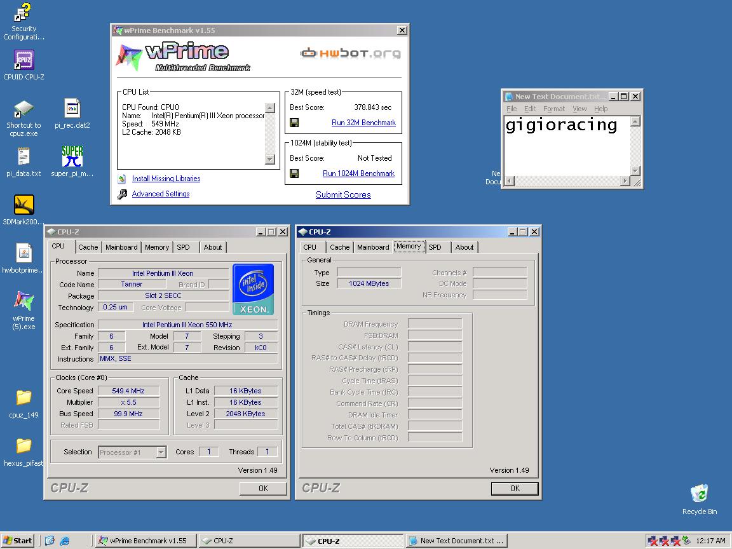This screenshot has width=732, height=549.
Task: Click the Core Speed value 549.4 MHz
Action: (128, 391)
